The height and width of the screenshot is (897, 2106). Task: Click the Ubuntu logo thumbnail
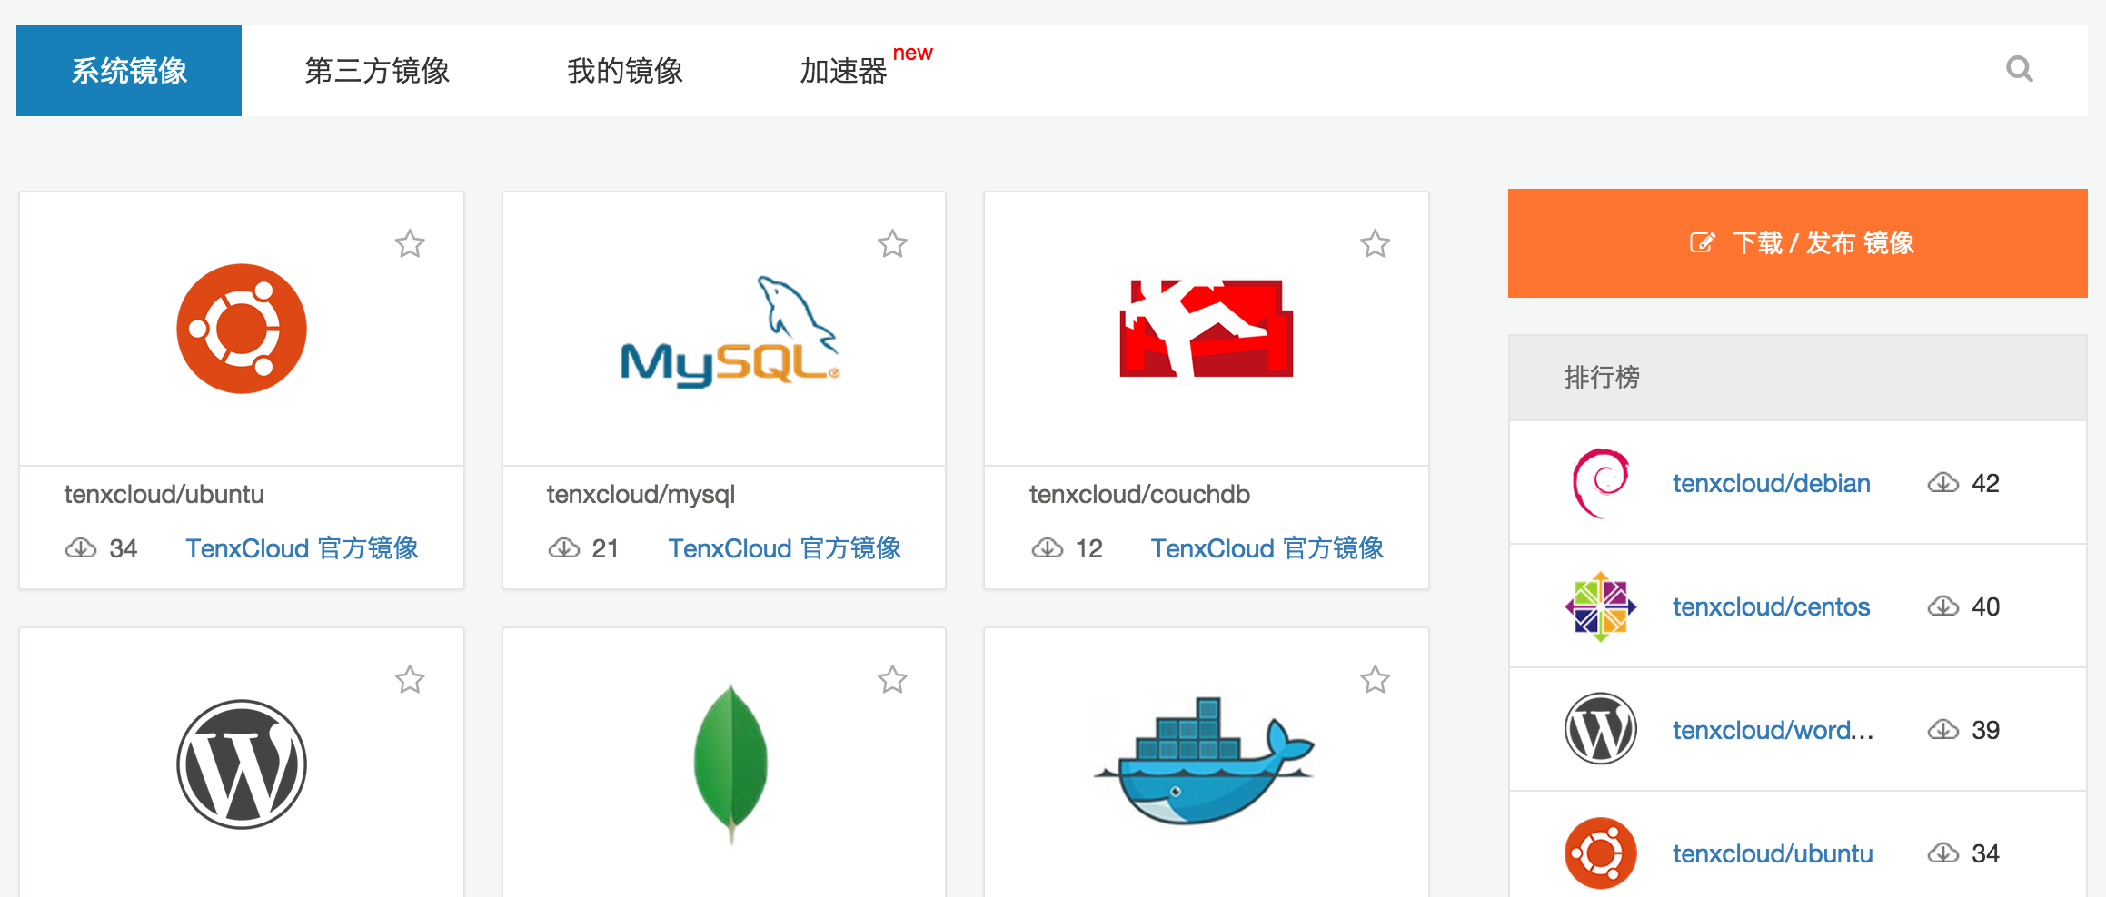click(242, 329)
